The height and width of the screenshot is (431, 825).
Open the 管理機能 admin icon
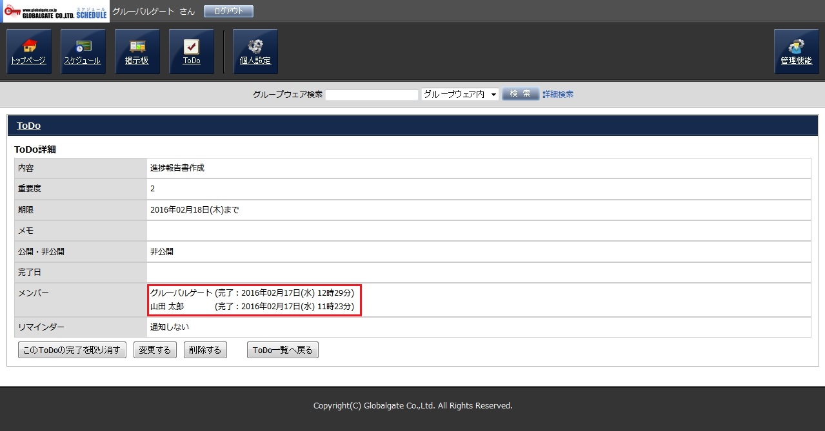click(796, 52)
